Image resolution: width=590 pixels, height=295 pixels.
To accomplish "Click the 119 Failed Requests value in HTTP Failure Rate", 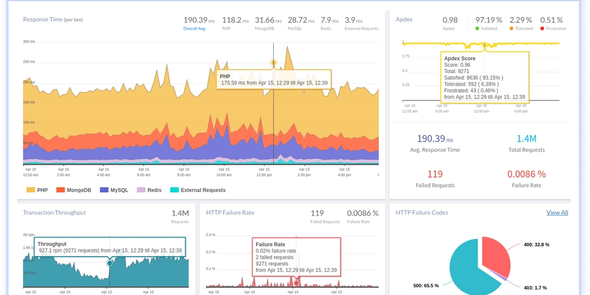I will (x=317, y=214).
